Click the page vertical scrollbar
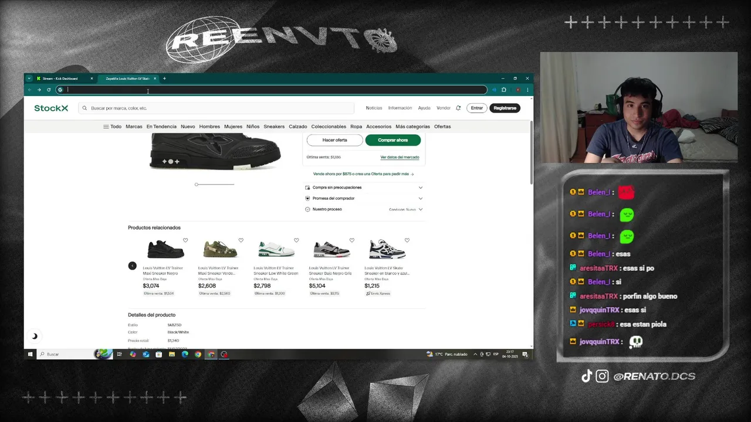The image size is (751, 422). pos(532,154)
